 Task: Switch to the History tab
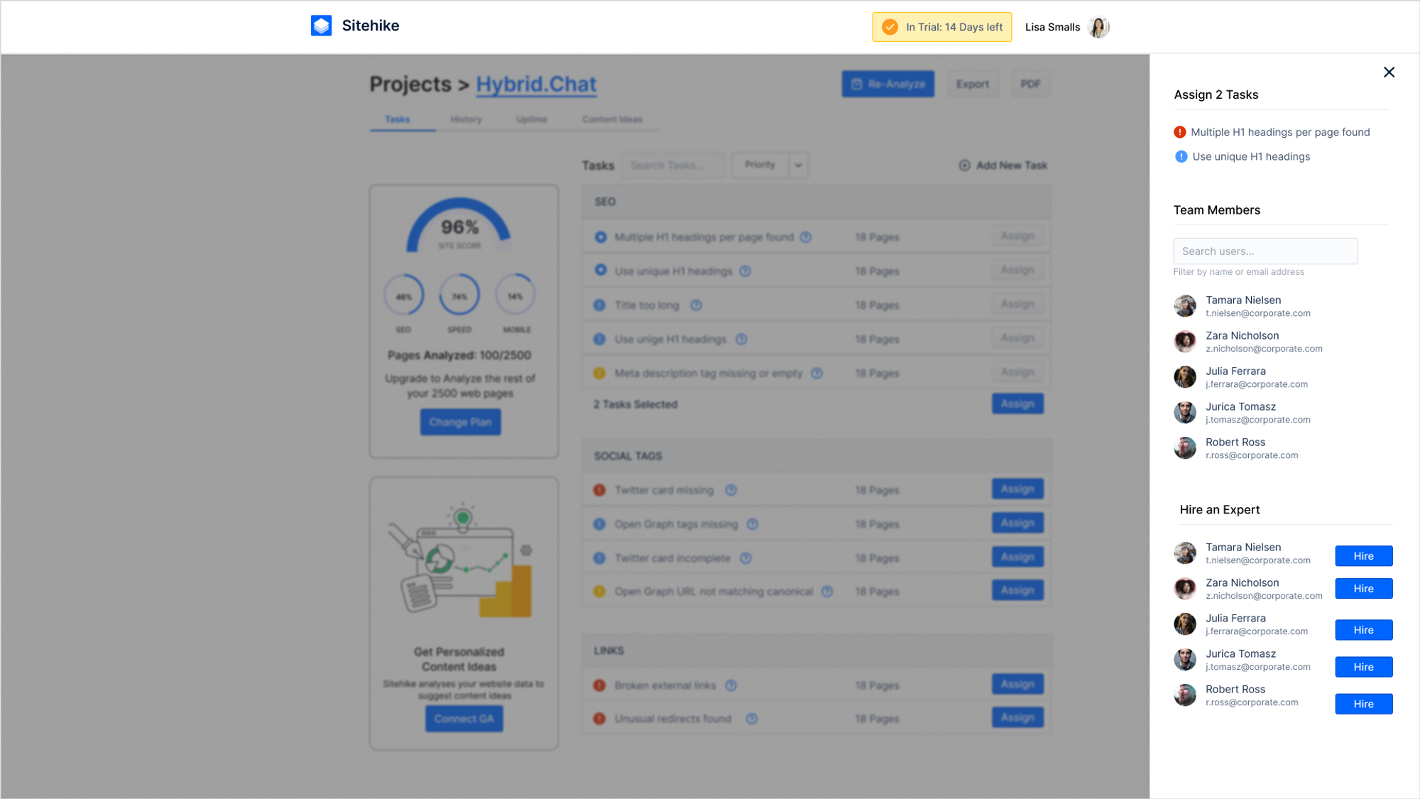(x=466, y=119)
